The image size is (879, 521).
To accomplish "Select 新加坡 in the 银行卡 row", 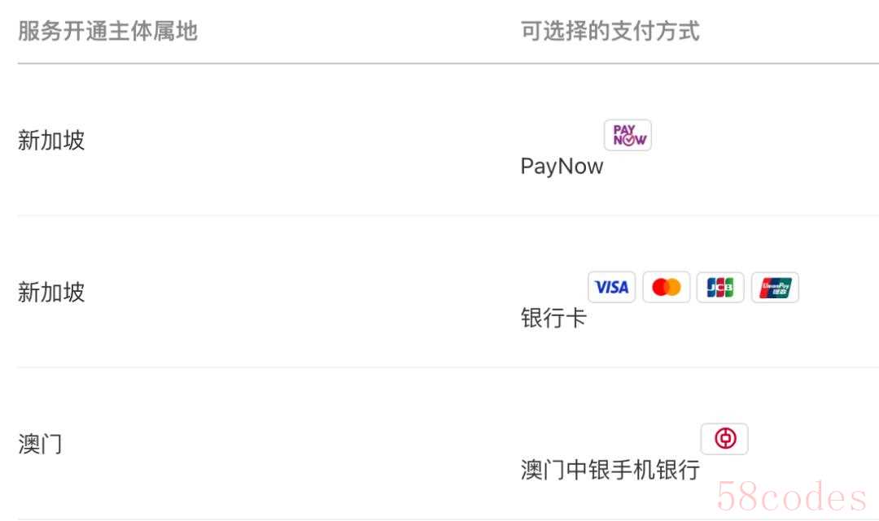I will pos(51,292).
